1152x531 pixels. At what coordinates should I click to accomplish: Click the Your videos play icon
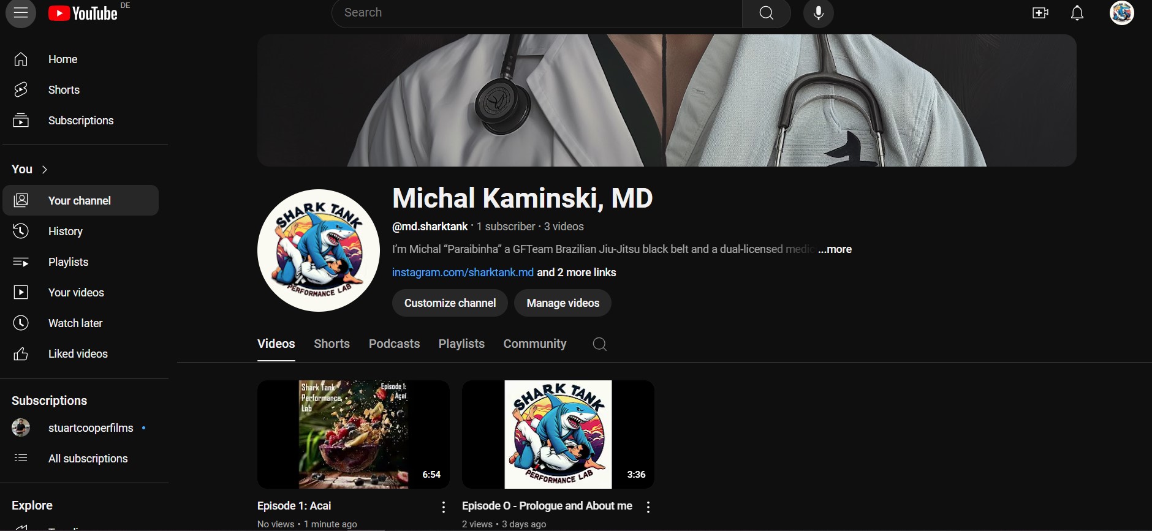click(21, 292)
